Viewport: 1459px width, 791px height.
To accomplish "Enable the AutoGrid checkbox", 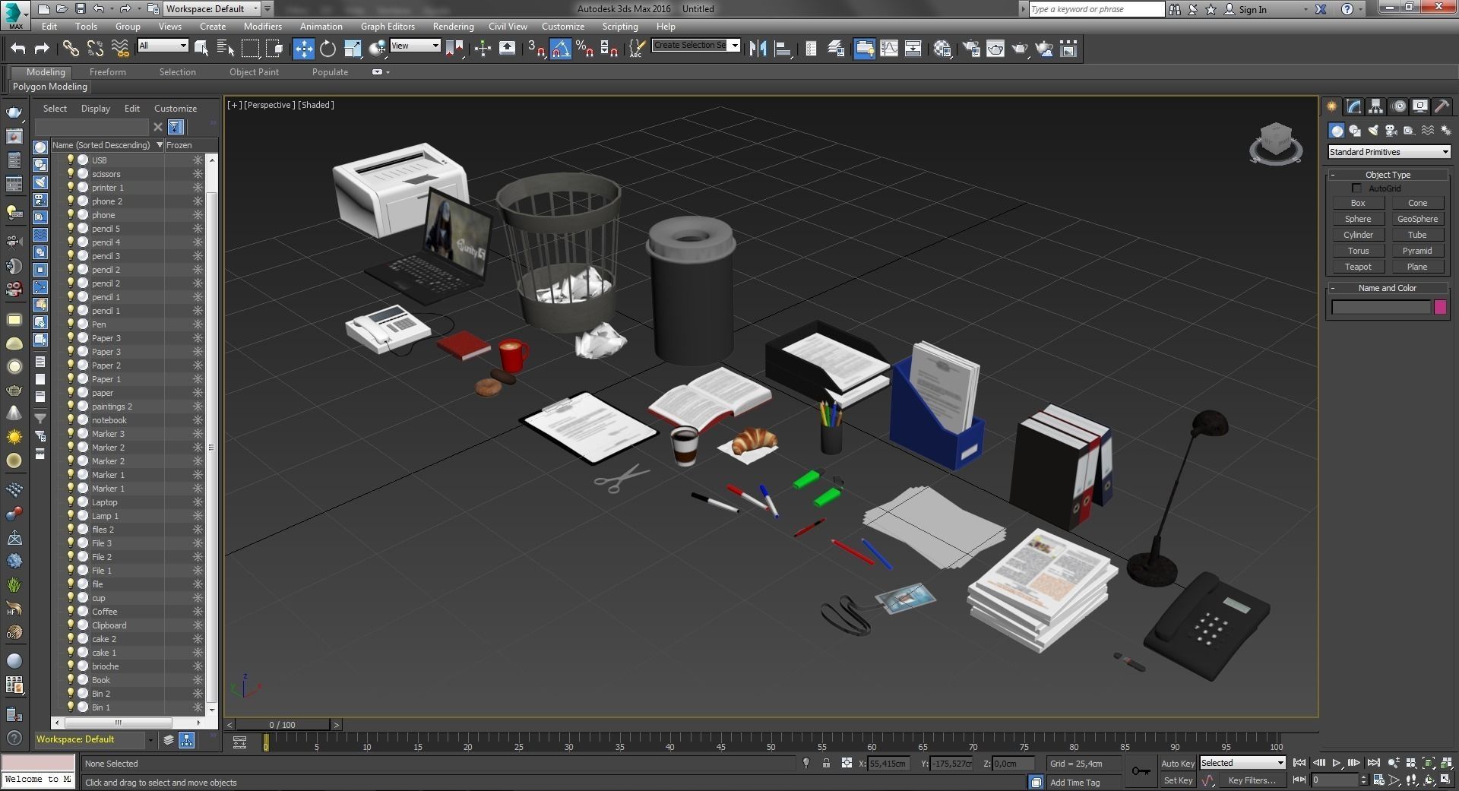I will pyautogui.click(x=1356, y=188).
